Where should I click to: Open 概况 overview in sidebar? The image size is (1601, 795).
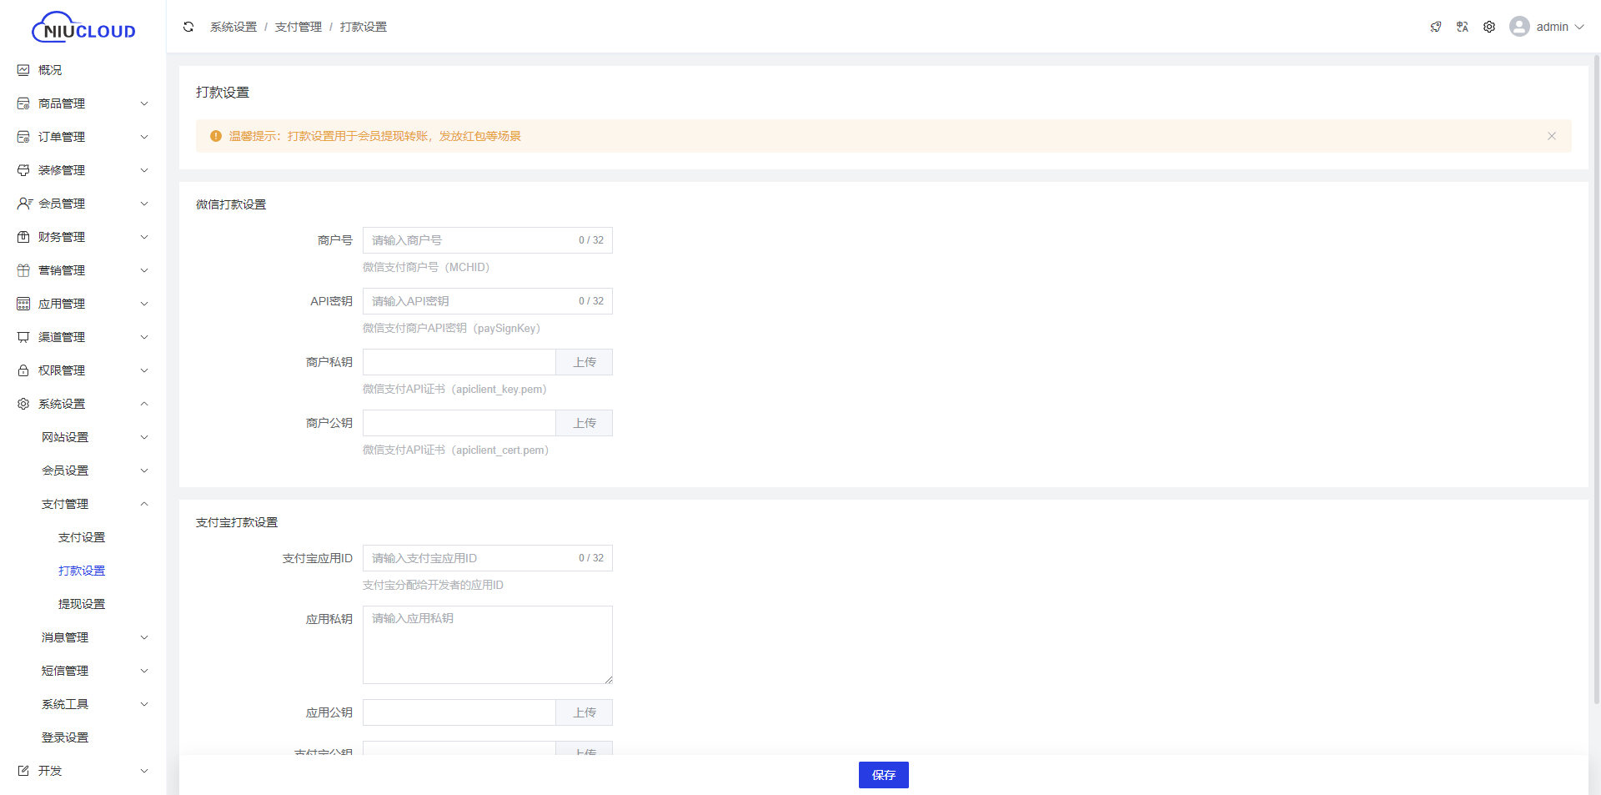[50, 70]
